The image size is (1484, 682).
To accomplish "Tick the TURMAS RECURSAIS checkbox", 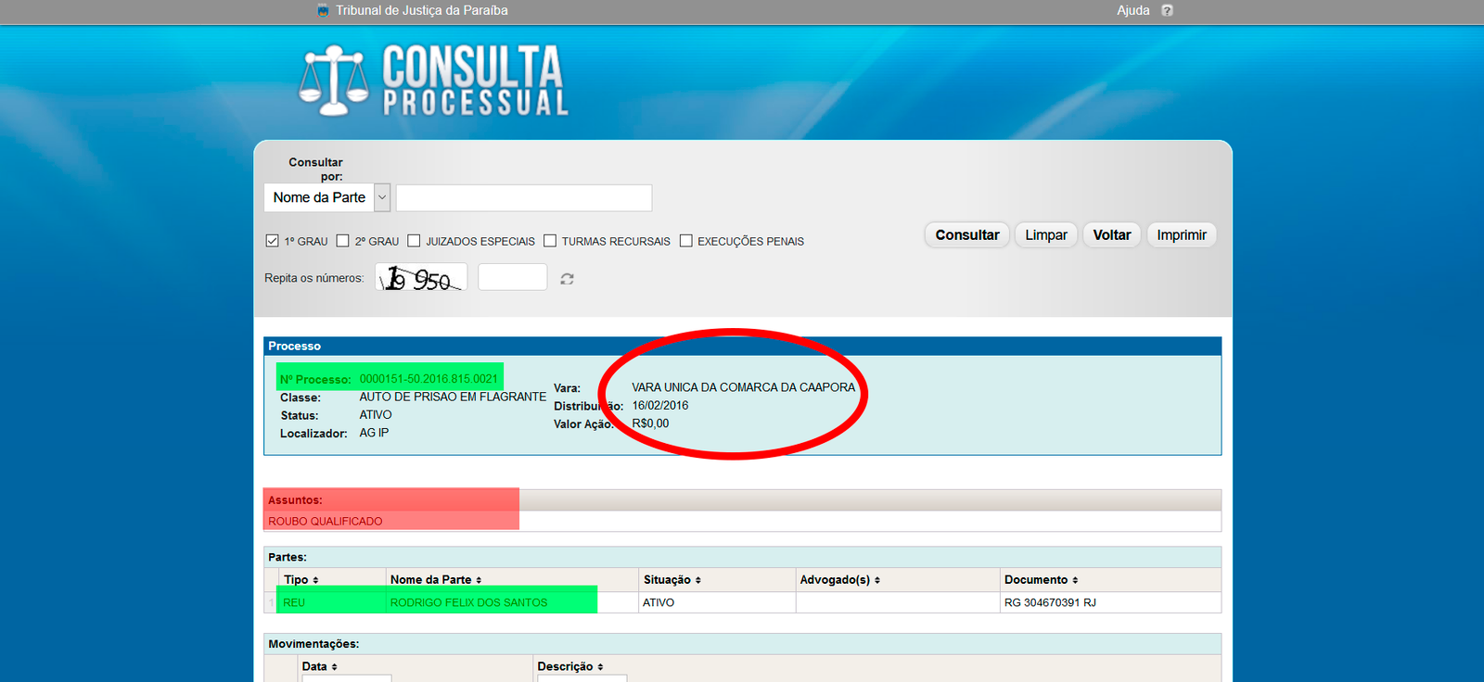I will pyautogui.click(x=550, y=241).
